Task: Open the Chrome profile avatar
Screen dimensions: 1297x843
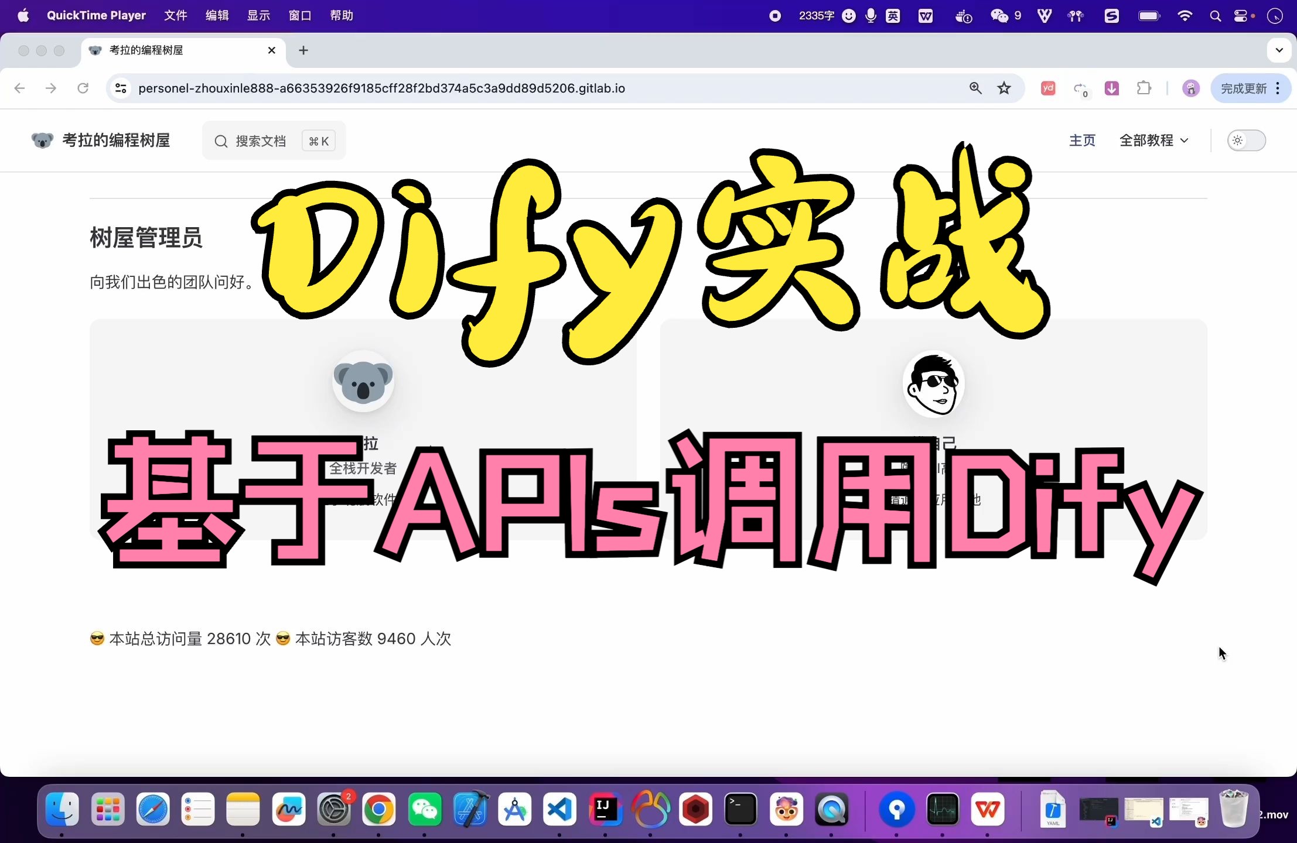Action: pyautogui.click(x=1190, y=88)
